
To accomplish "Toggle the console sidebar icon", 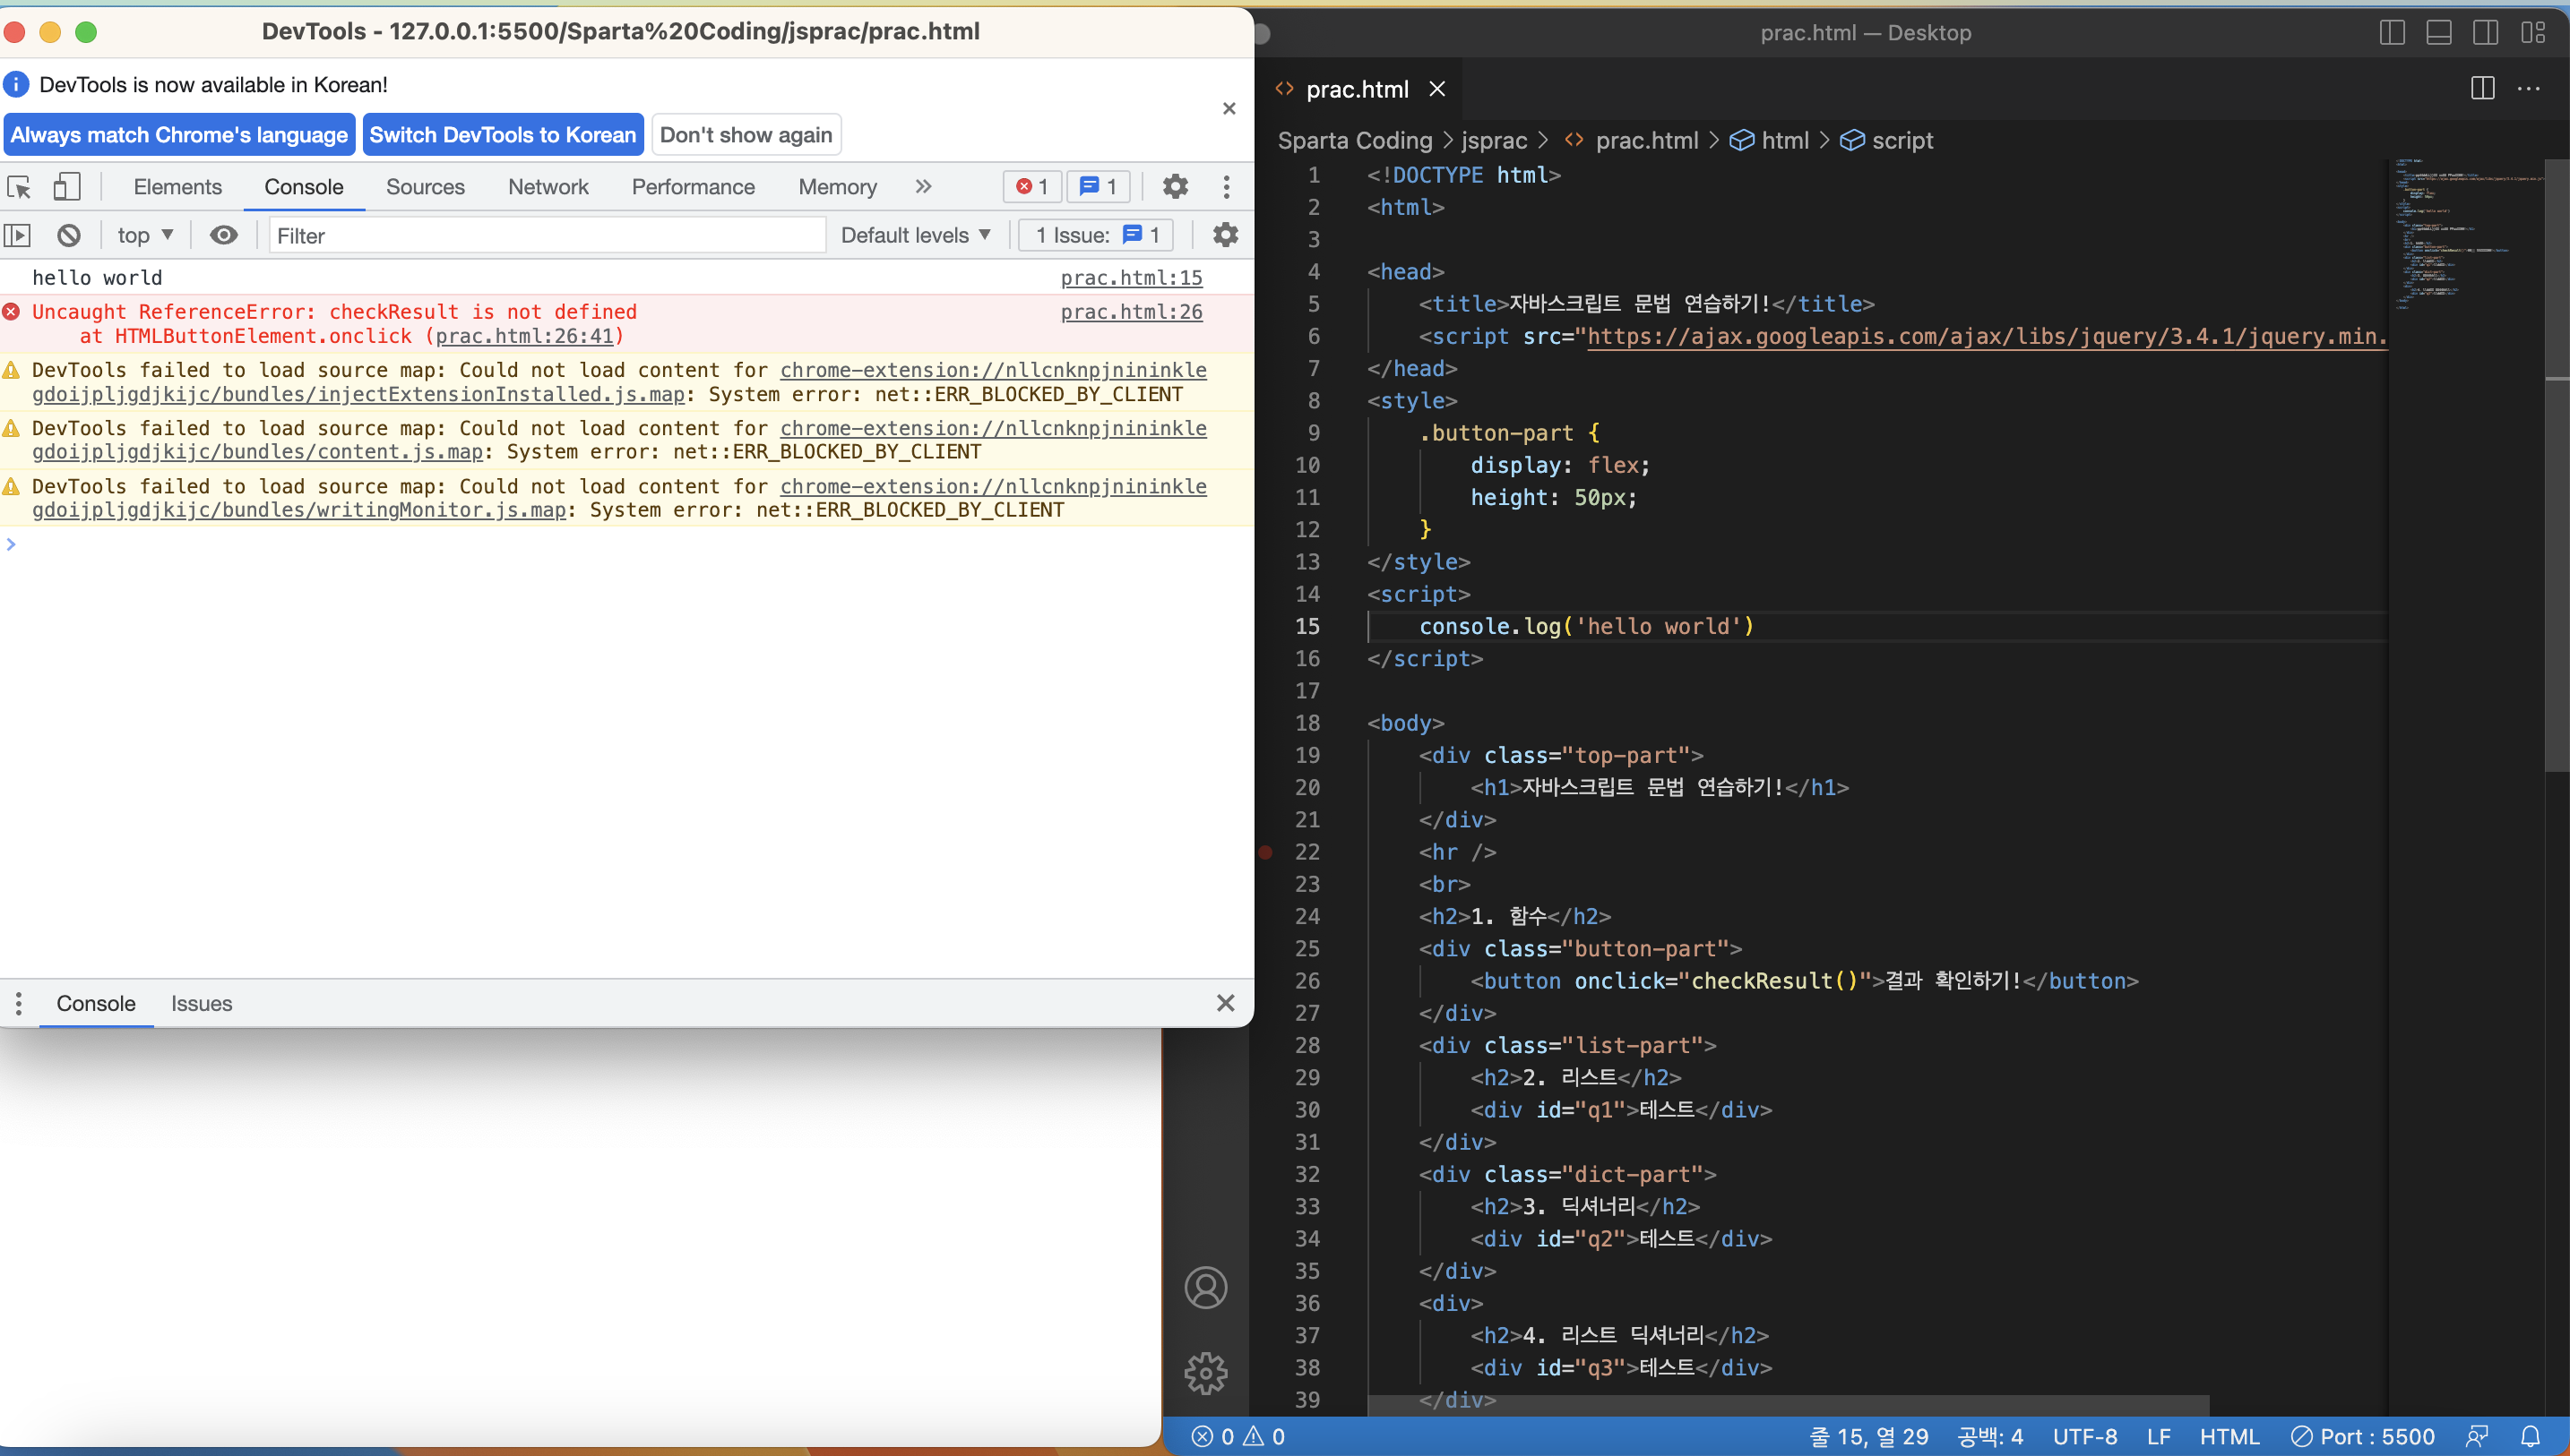I will 17,235.
